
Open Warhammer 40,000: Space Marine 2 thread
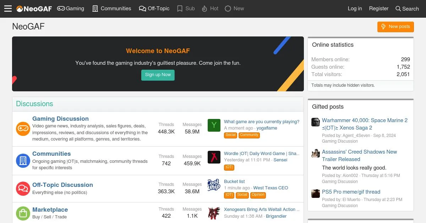(x=365, y=124)
